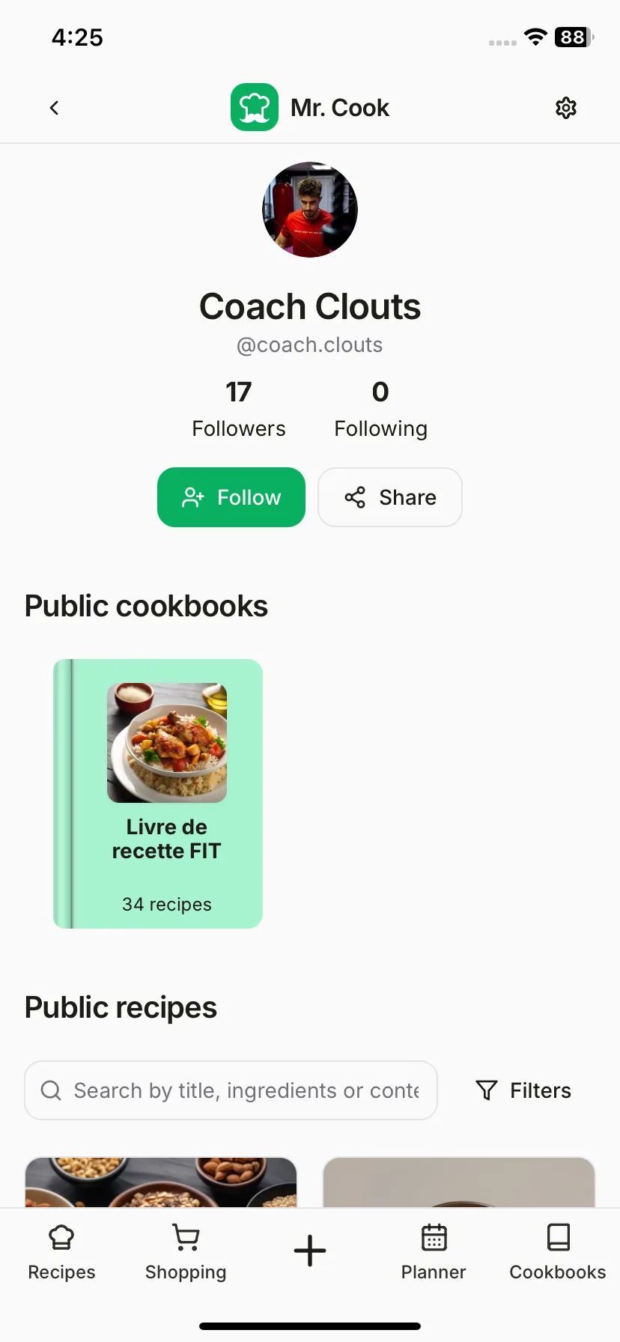Go to the Cookbooks tab

tap(558, 1253)
